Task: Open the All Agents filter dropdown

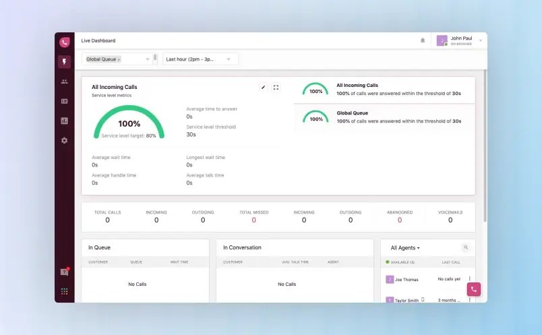Action: pos(404,248)
